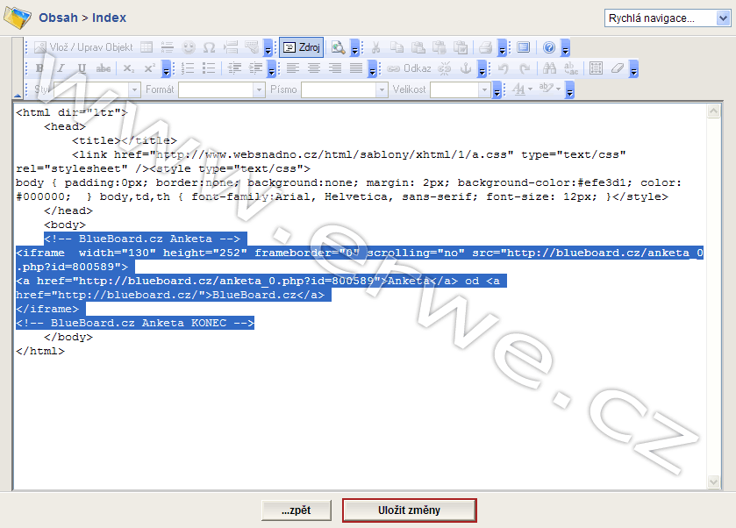Click the insert anchor icon
The width and height of the screenshot is (736, 528).
click(466, 68)
